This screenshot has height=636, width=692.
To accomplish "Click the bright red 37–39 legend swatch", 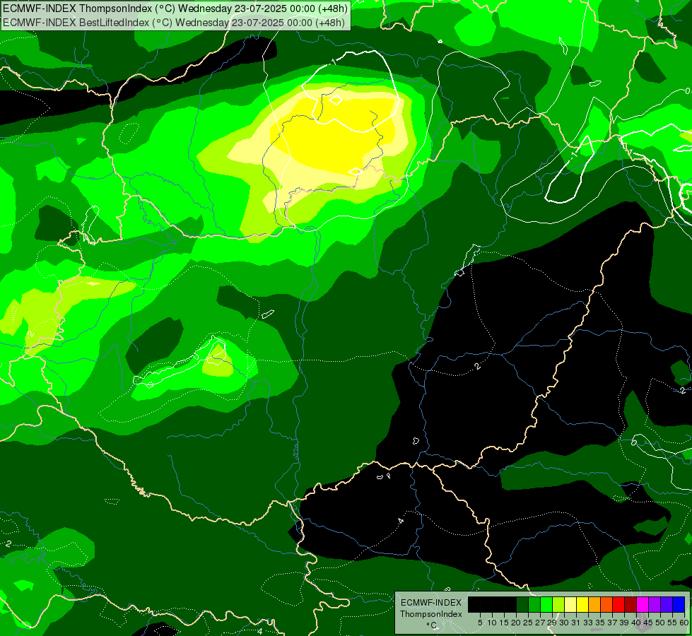I will tap(618, 604).
